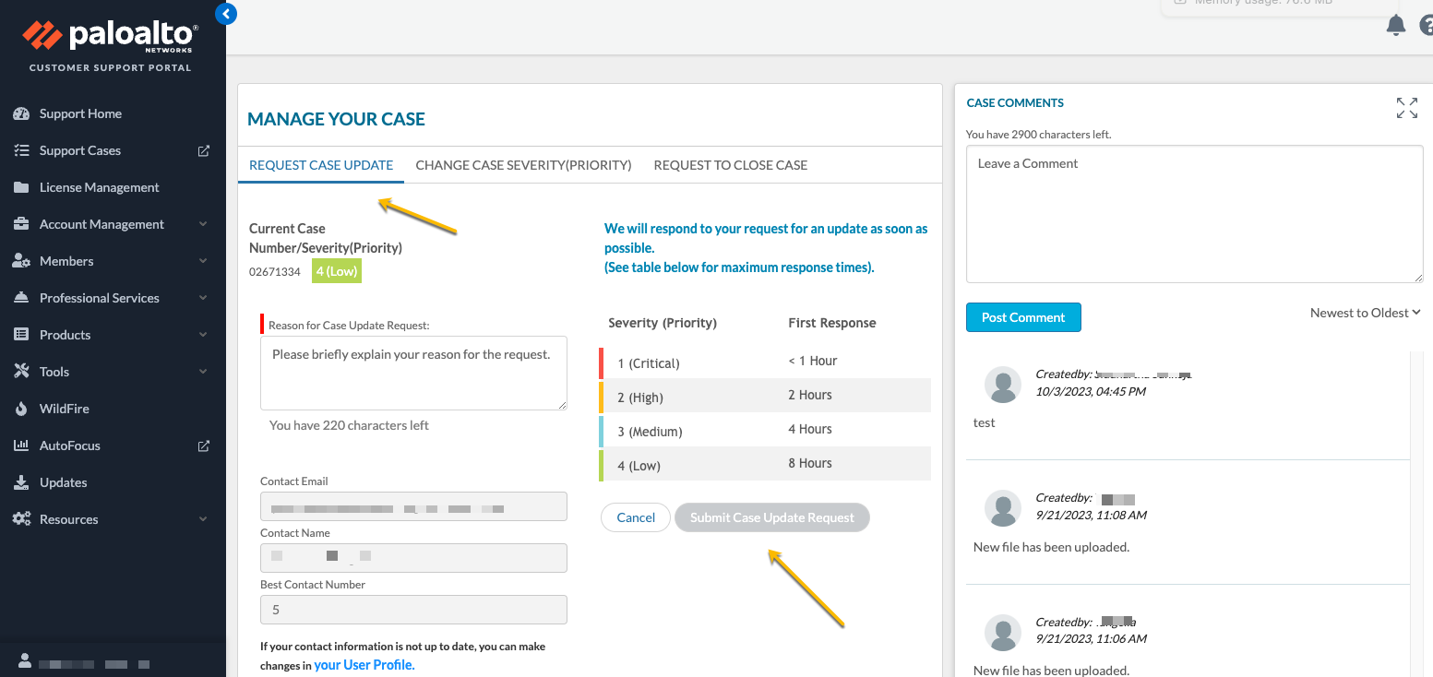1433x677 pixels.
Task: Click the WildFire sidebar icon
Action: coord(22,408)
